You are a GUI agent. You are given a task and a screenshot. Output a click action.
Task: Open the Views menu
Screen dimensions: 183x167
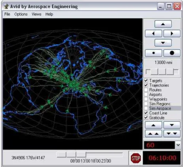[x=36, y=14]
